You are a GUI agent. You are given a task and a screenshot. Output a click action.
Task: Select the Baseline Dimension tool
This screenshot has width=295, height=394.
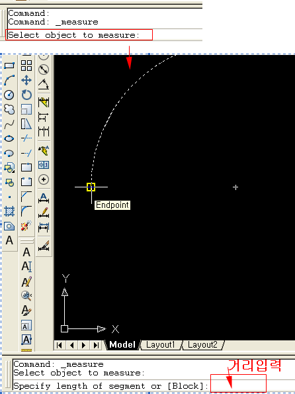pyautogui.click(x=44, y=117)
